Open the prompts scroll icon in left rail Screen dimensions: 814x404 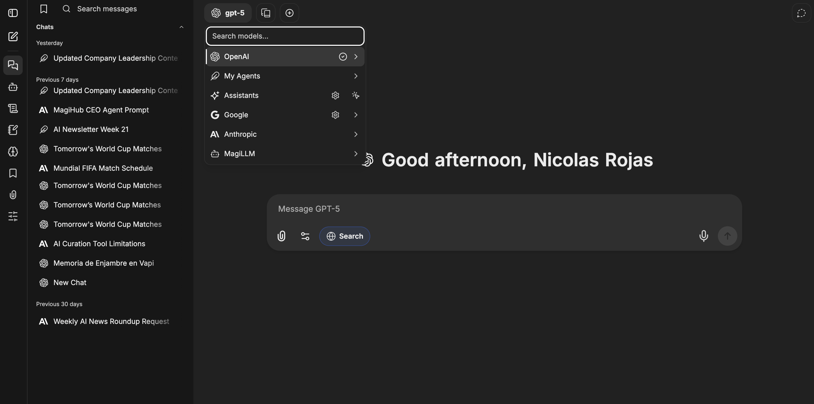tap(13, 108)
